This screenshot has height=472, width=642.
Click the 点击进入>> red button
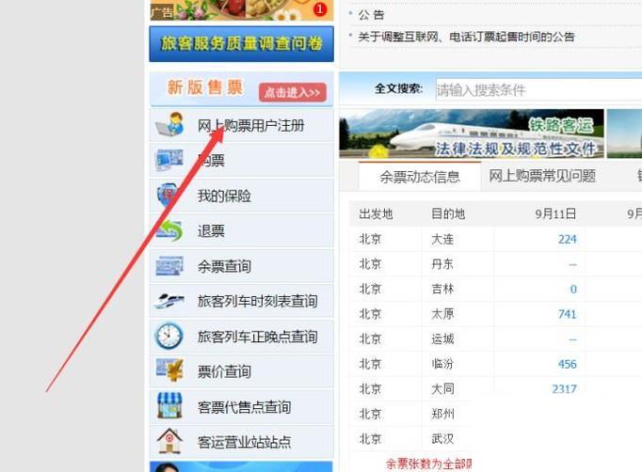coord(293,92)
